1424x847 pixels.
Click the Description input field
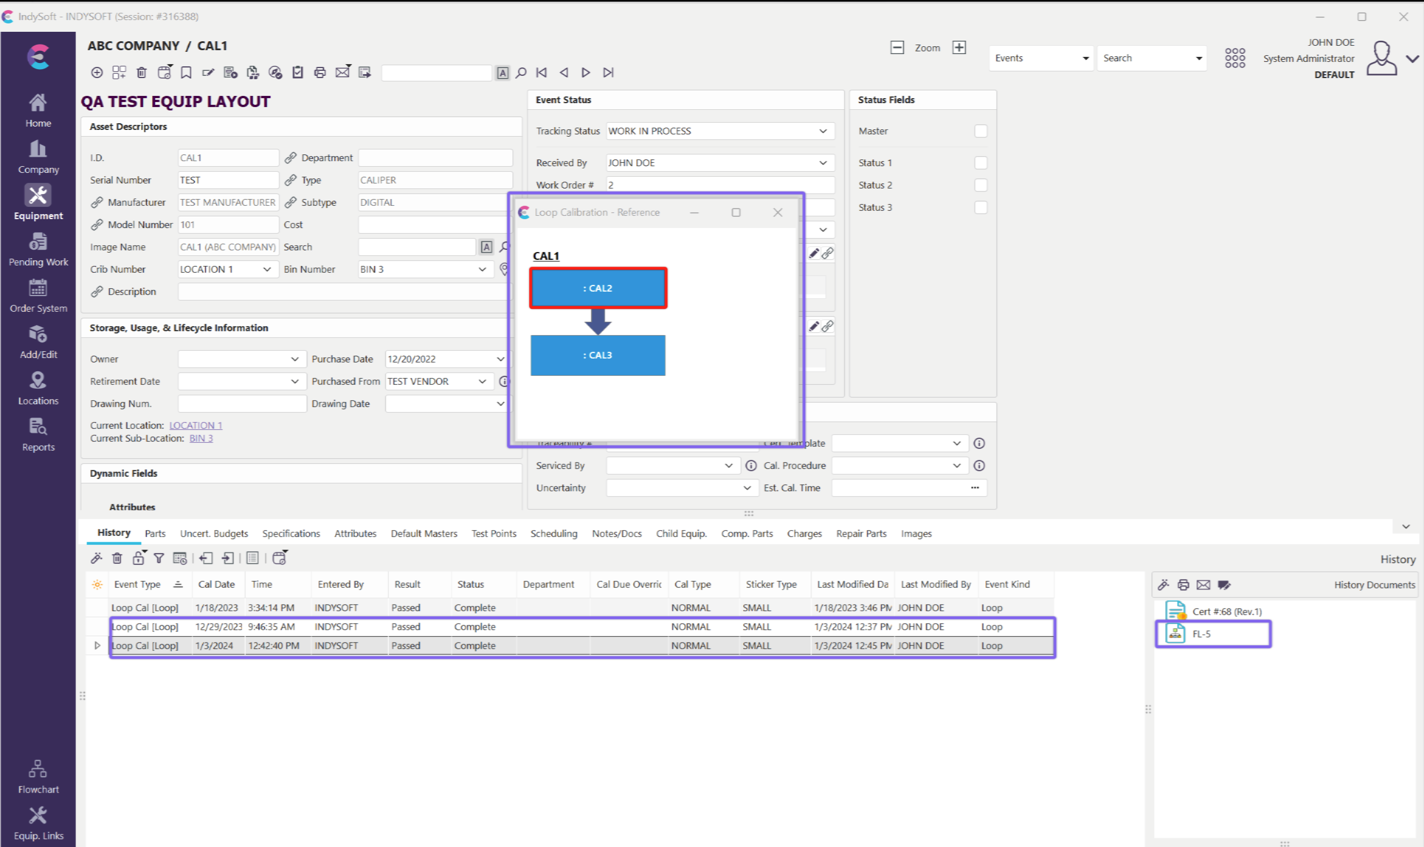342,292
